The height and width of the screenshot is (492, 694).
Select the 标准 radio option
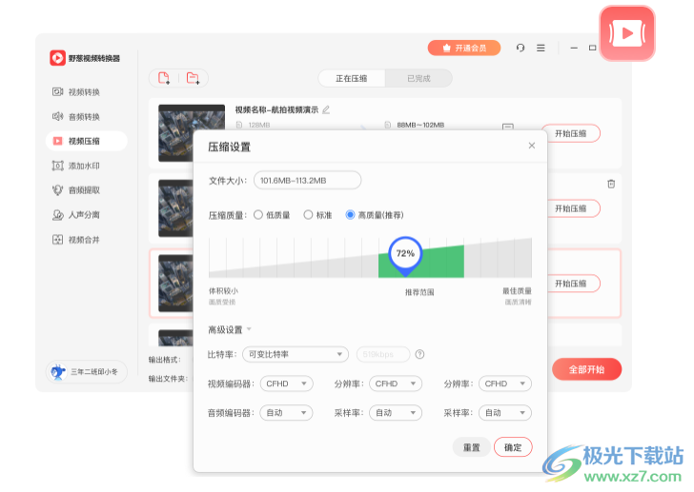tap(308, 215)
